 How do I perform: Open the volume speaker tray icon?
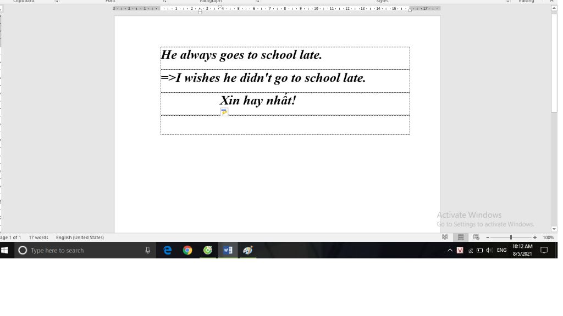[x=489, y=250]
